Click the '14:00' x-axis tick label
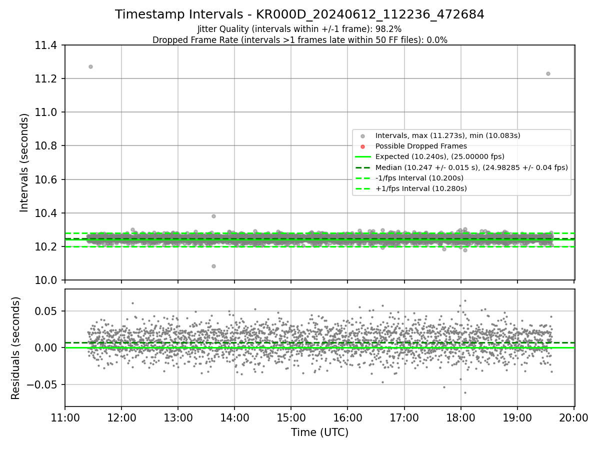Viewport: 600px width, 450px height. tap(234, 417)
